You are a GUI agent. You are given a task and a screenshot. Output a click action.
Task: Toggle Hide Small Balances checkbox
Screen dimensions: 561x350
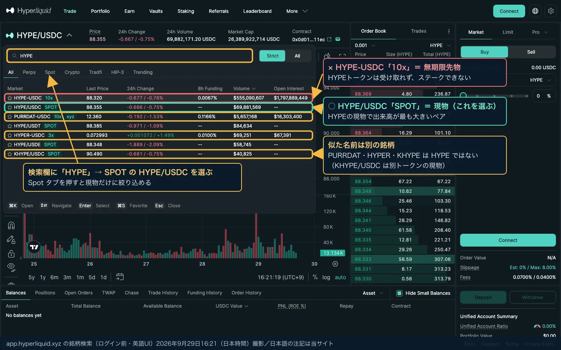coord(399,293)
